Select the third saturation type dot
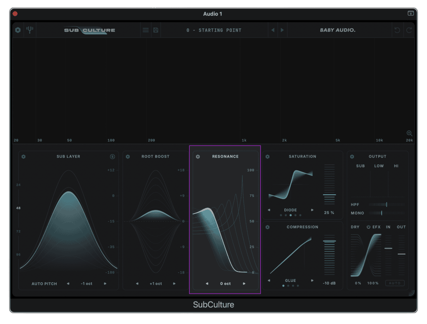Viewport: 427px width, 324px height. [x=291, y=215]
